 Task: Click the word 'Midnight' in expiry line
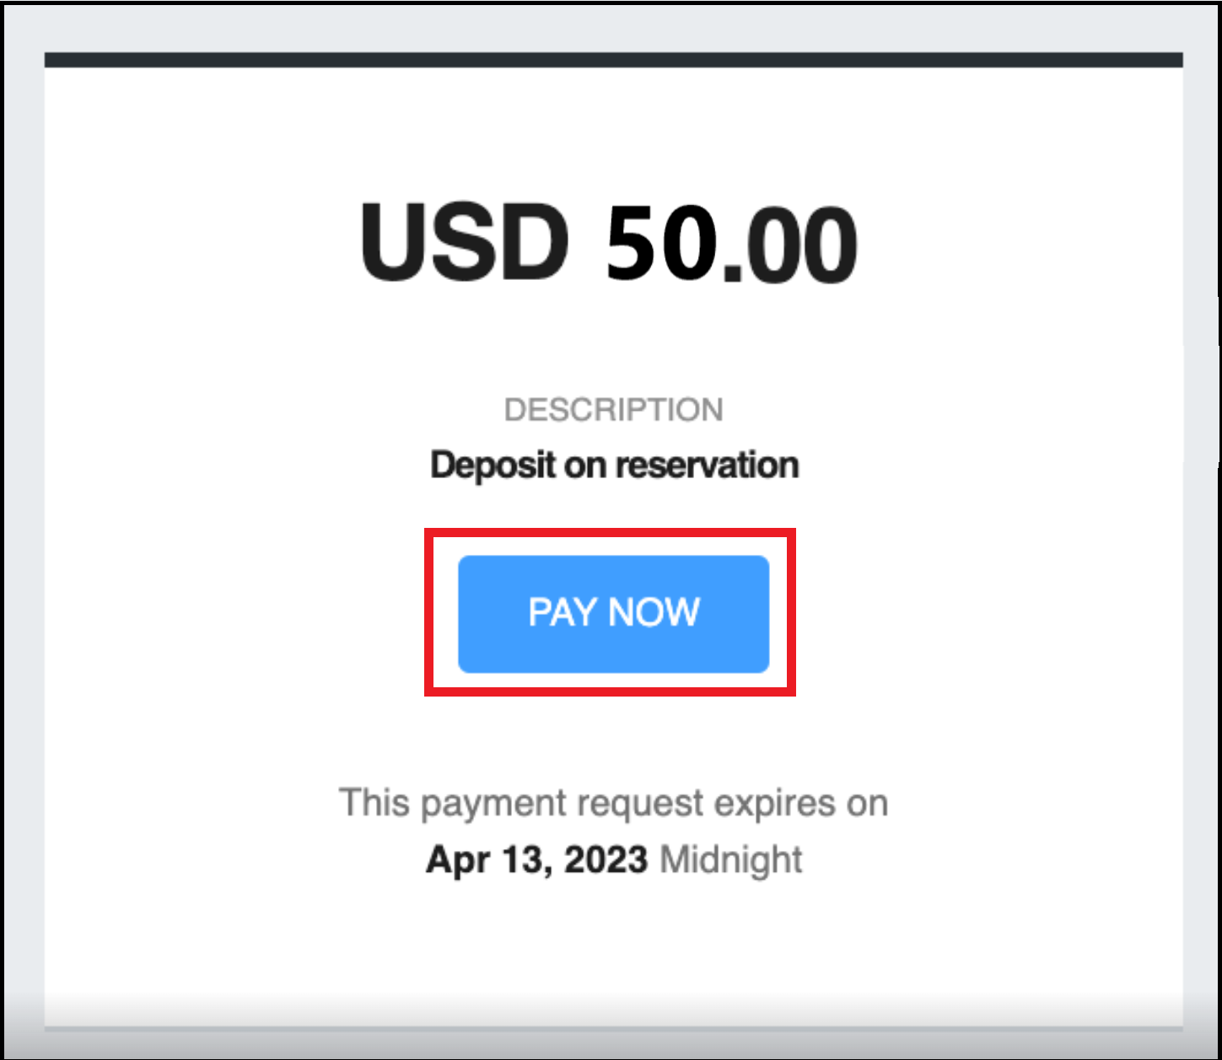(729, 859)
